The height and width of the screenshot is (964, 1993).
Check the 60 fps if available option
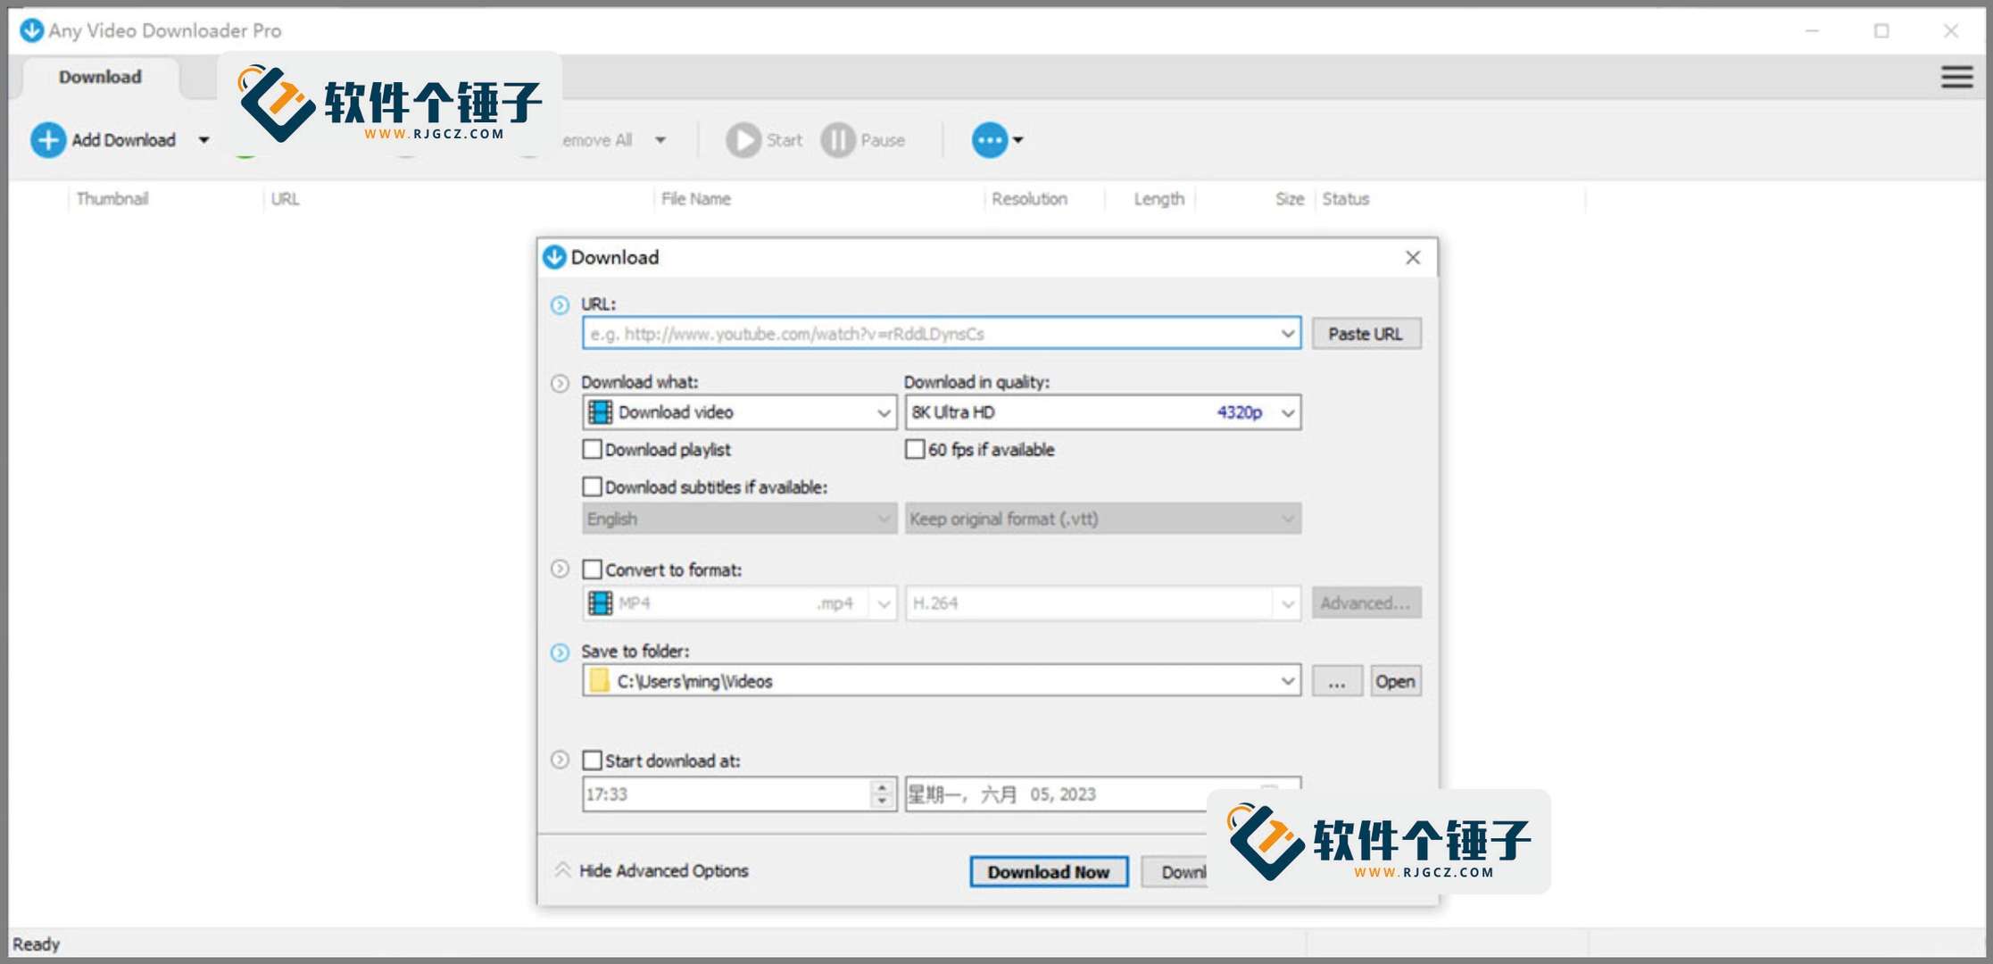[915, 449]
